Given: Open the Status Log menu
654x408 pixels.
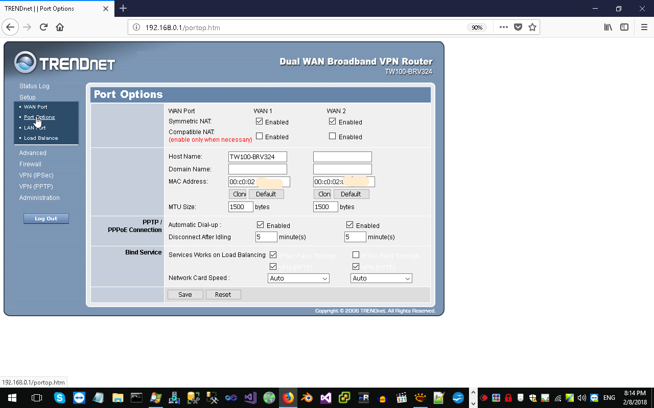Looking at the screenshot, I should pyautogui.click(x=34, y=86).
